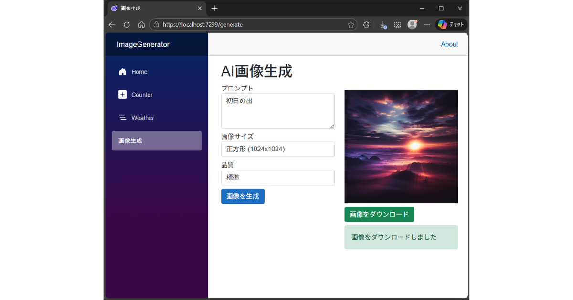
Task: Go to the browser home page icon
Action: [x=141, y=25]
